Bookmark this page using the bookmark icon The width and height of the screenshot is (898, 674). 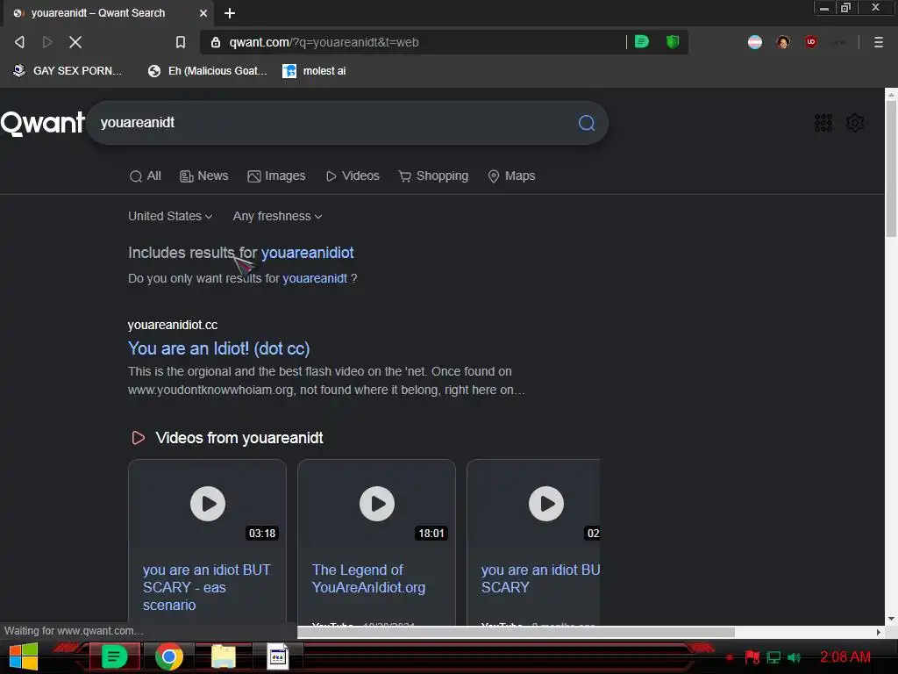click(181, 42)
